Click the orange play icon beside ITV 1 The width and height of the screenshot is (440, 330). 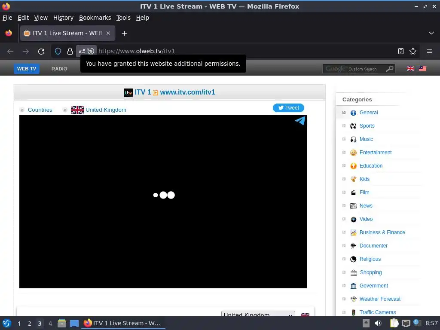(156, 93)
